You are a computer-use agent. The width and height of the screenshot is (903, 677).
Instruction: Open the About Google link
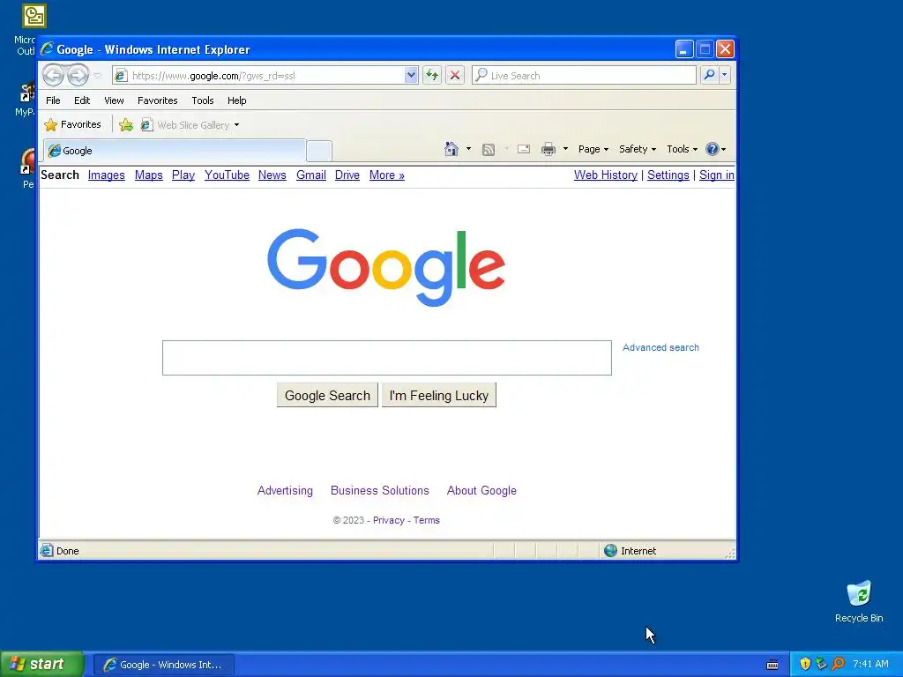click(x=481, y=490)
